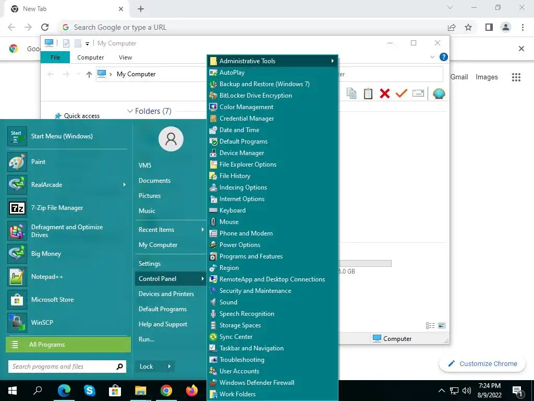Launch Big Money game
The height and width of the screenshot is (401, 534).
click(67, 254)
